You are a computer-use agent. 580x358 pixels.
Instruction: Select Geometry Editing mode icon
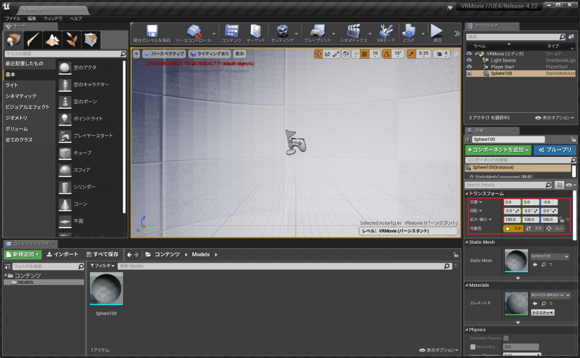click(x=90, y=39)
